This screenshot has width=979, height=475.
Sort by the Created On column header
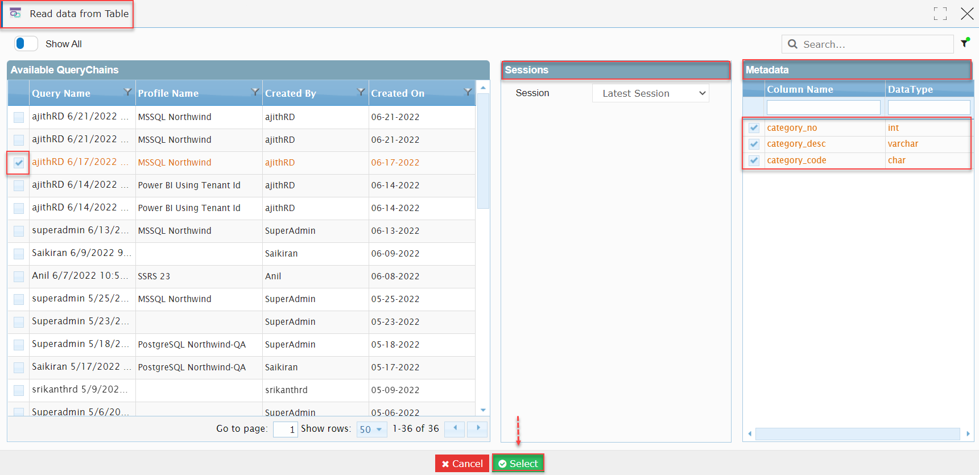pos(398,93)
